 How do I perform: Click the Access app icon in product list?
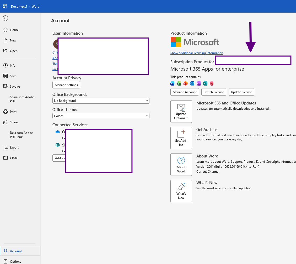click(212, 83)
